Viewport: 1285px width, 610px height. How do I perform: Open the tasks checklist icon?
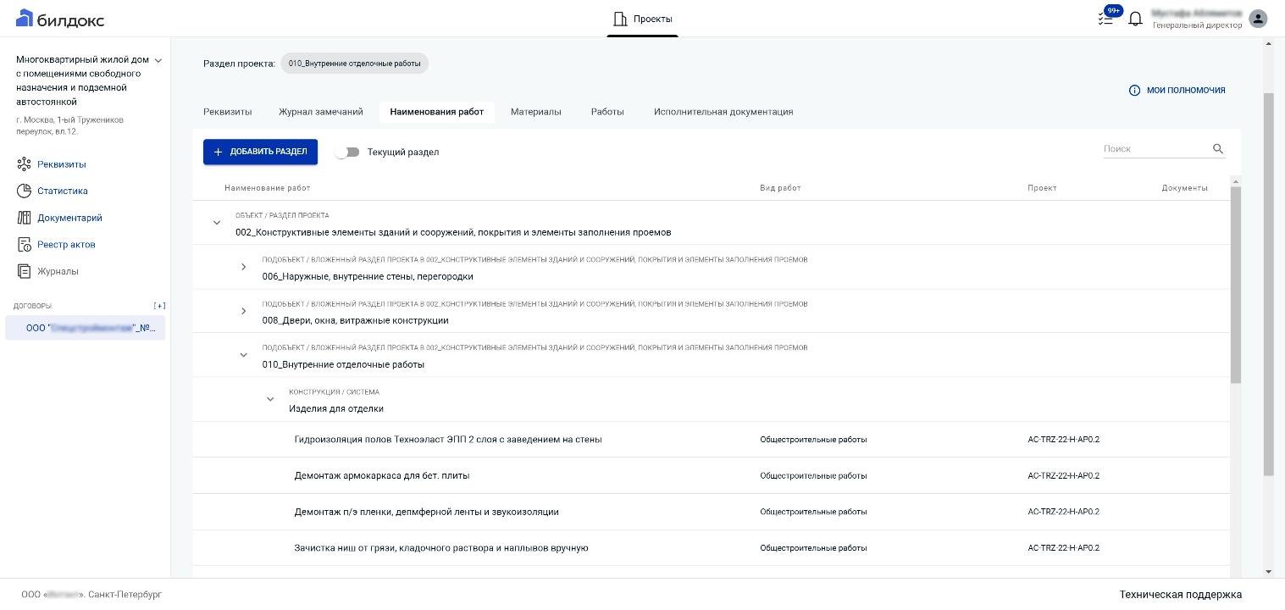click(1105, 19)
